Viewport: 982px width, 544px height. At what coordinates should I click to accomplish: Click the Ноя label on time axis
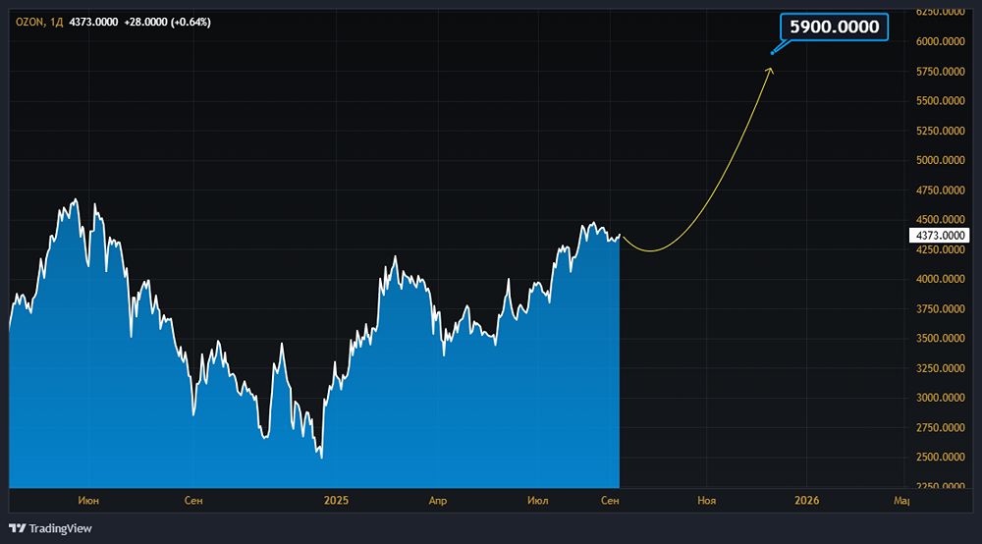[706, 501]
